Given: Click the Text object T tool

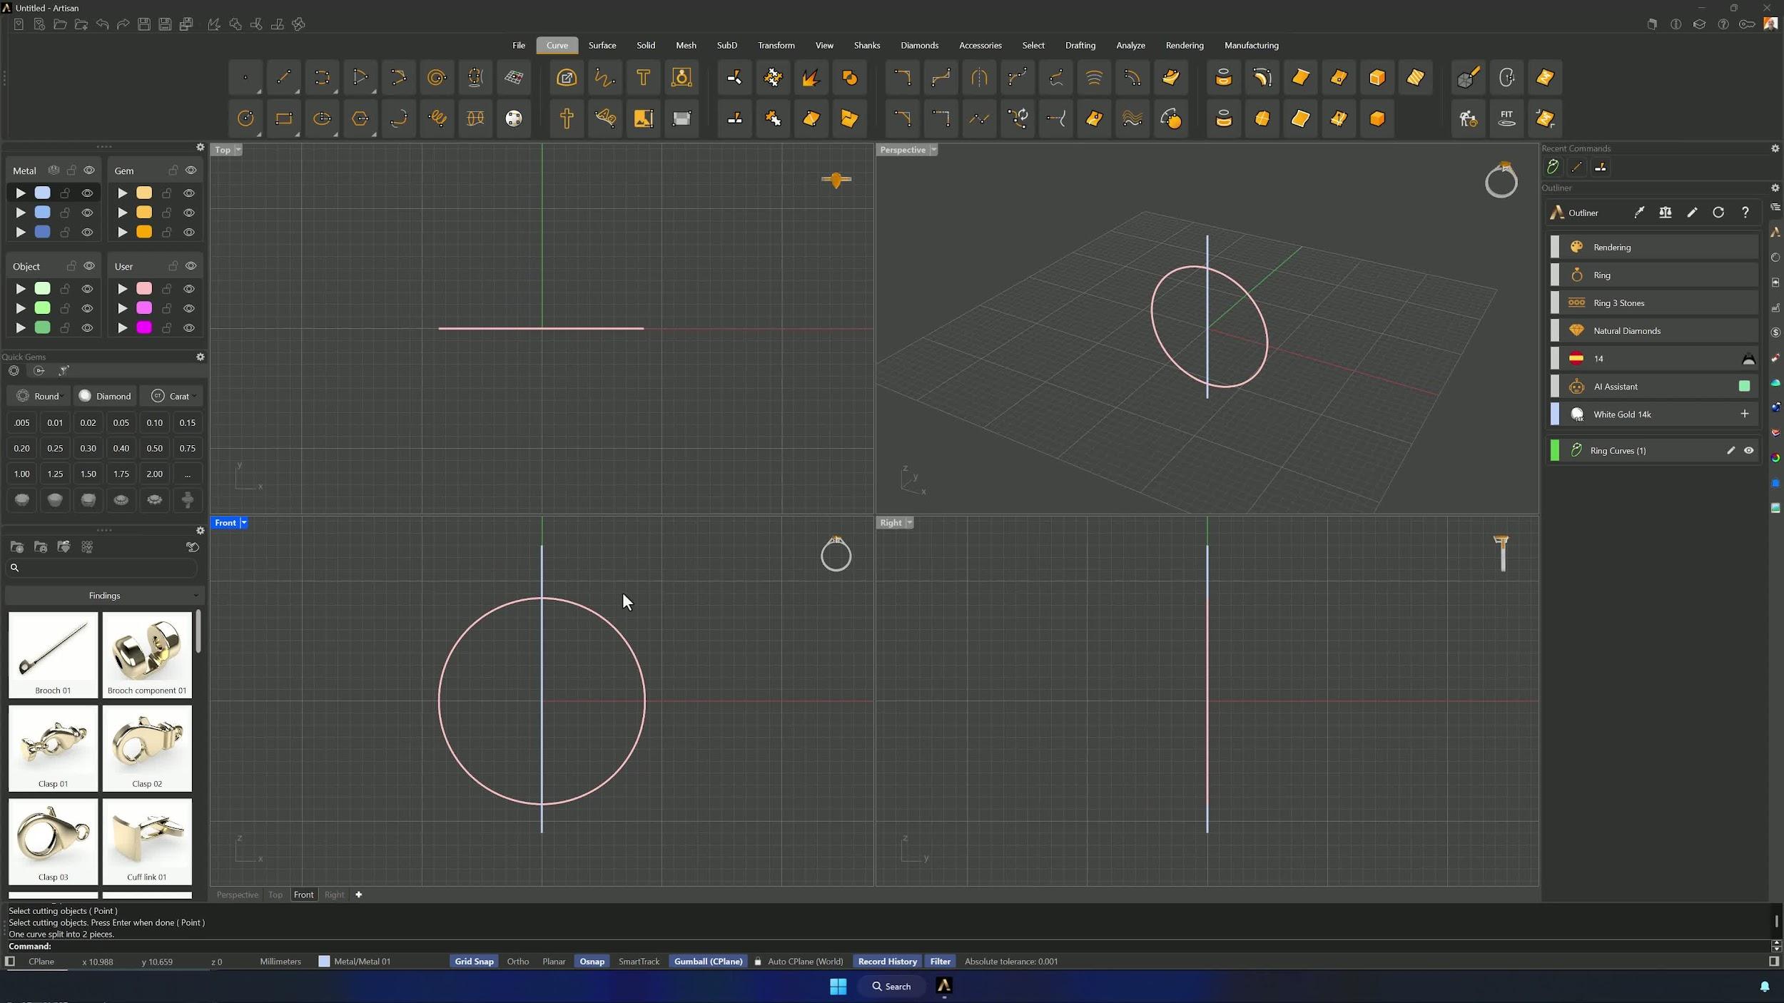Looking at the screenshot, I should coord(643,78).
